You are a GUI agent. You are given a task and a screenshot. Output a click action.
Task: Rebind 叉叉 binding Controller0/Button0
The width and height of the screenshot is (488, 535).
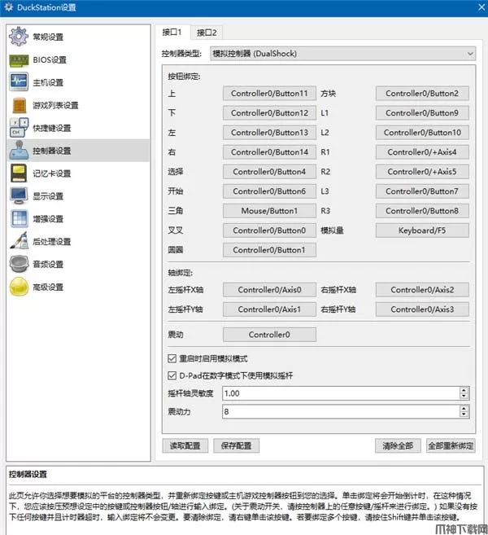pos(269,230)
